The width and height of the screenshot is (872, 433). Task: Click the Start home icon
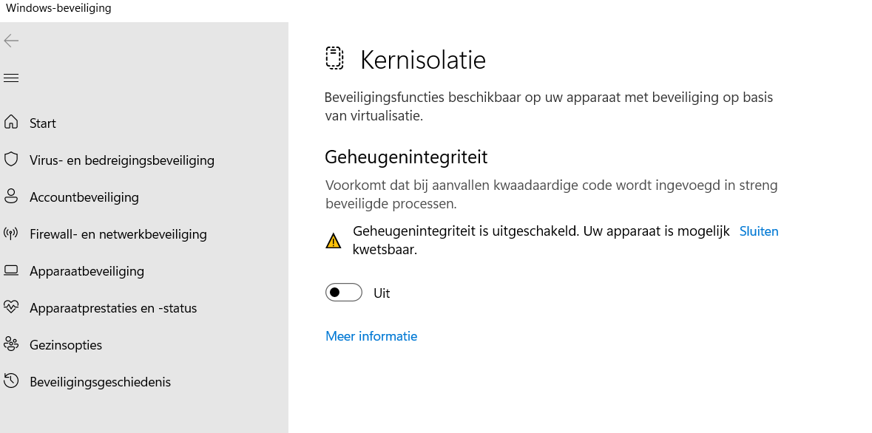click(11, 122)
